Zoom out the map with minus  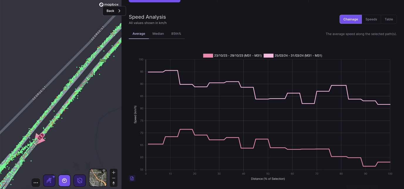tap(114, 178)
